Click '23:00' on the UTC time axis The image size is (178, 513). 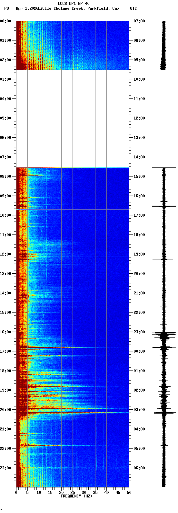point(139,332)
